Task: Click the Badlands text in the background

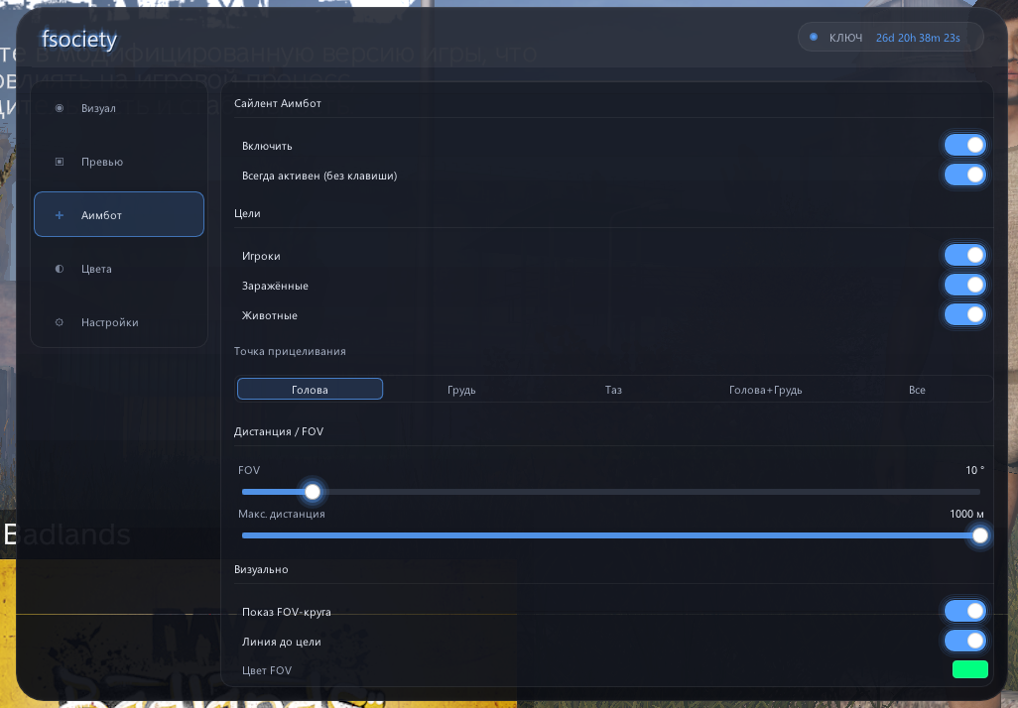Action: point(66,534)
